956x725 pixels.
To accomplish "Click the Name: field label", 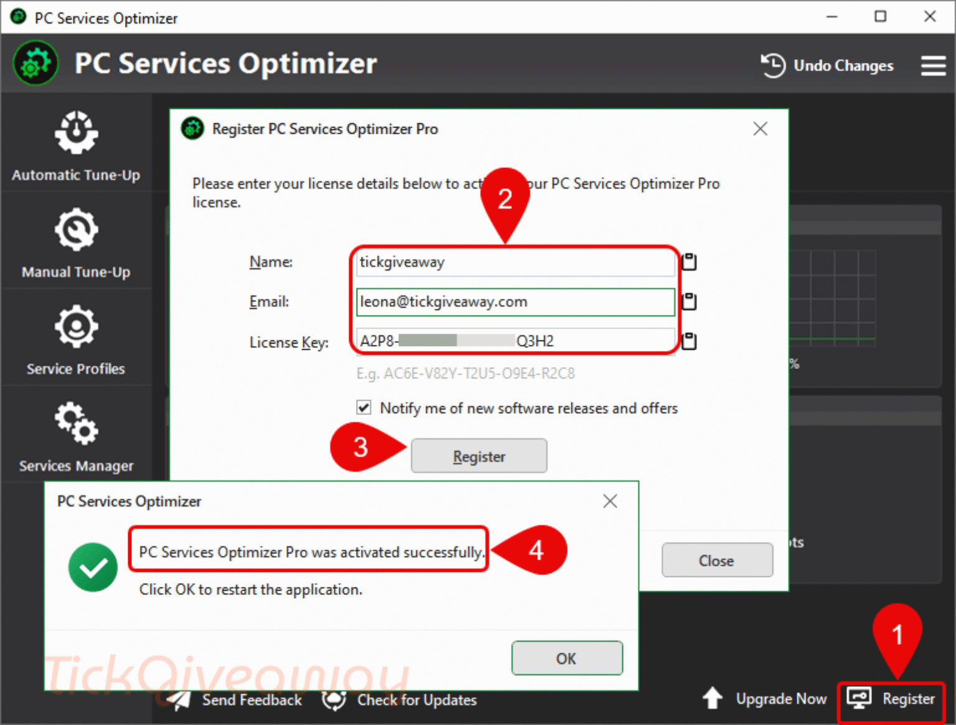I will click(271, 262).
